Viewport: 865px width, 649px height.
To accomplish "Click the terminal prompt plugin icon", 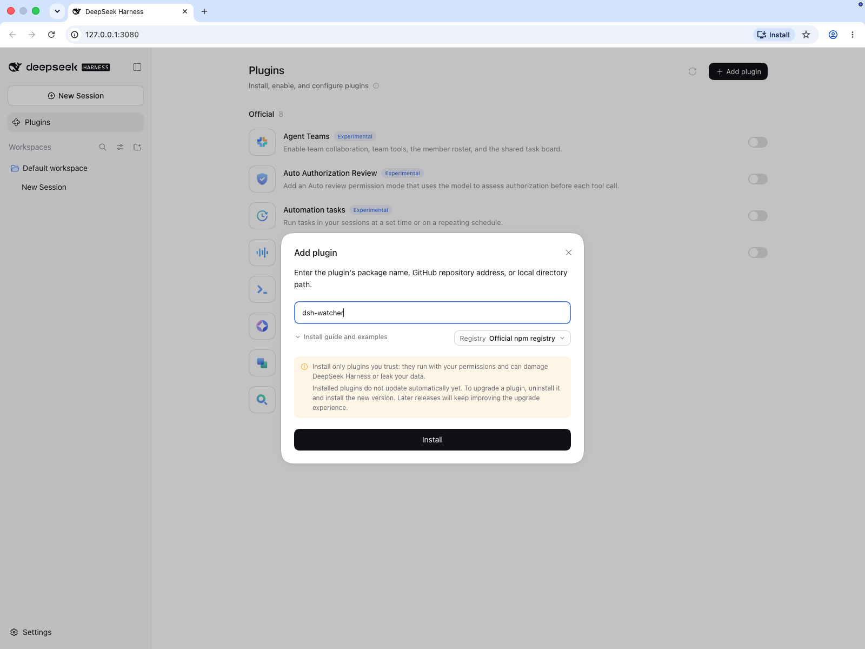I will (262, 289).
